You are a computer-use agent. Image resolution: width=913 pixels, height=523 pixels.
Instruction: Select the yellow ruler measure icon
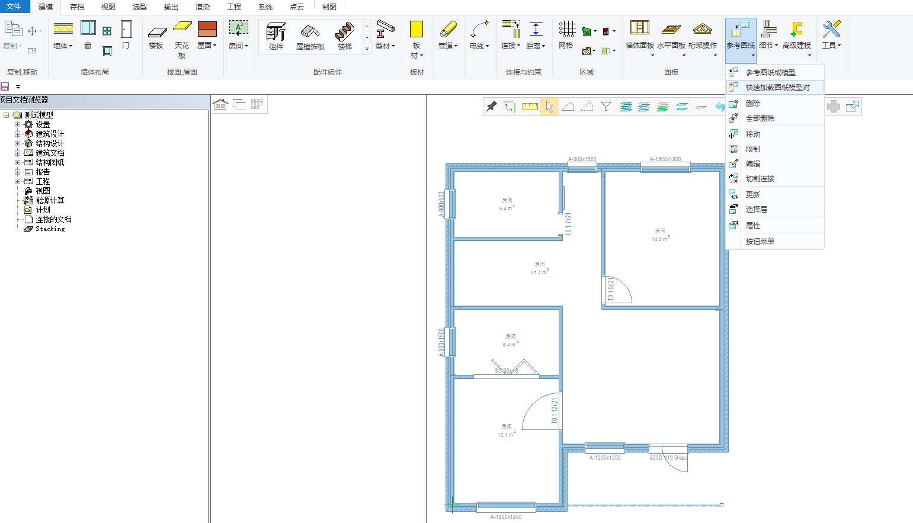click(x=530, y=107)
